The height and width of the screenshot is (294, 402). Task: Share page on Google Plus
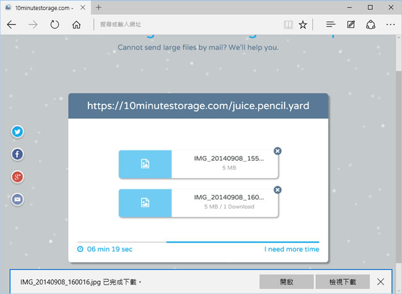click(17, 177)
